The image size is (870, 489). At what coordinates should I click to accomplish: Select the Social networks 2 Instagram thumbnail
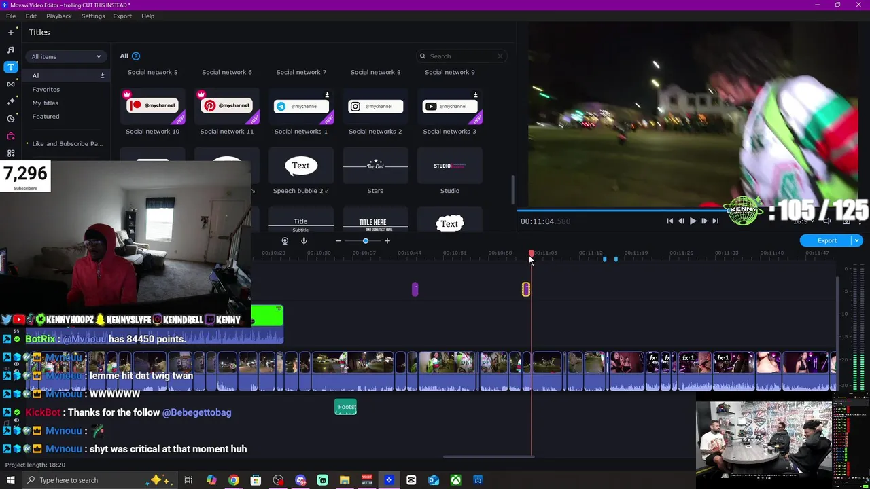(375, 106)
